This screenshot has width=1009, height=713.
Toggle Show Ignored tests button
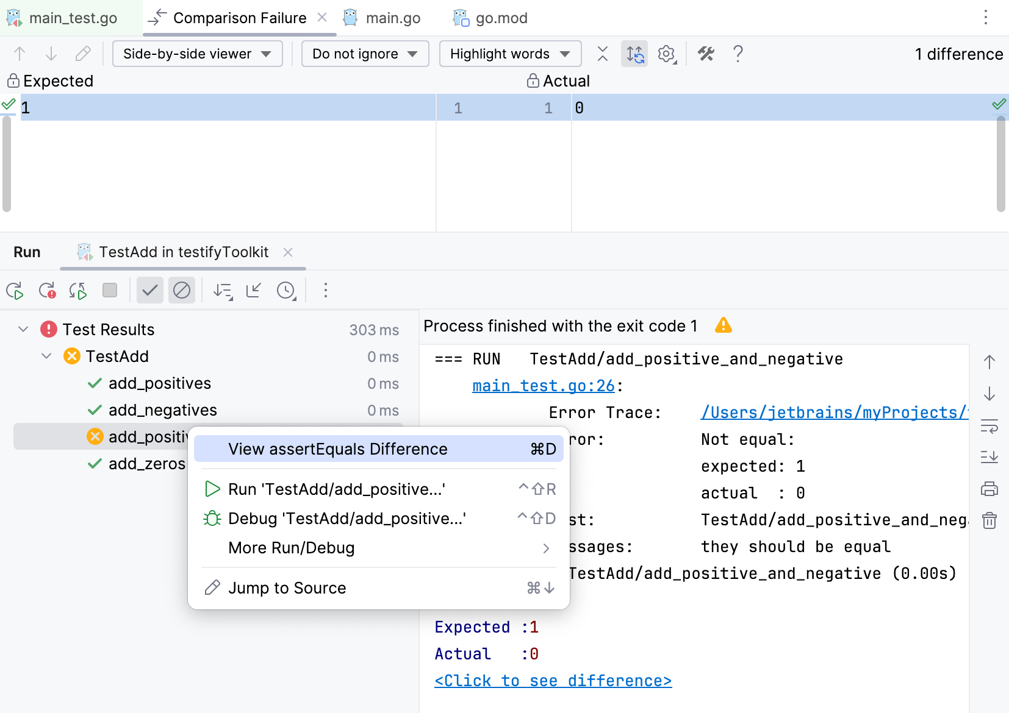[182, 291]
